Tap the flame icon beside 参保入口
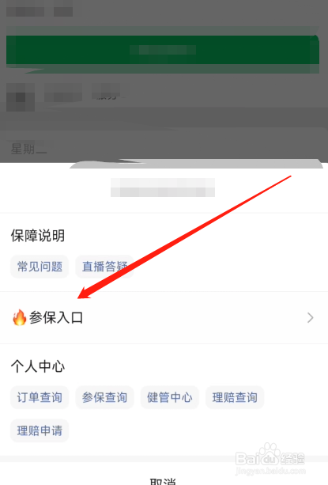The height and width of the screenshot is (485, 328). (x=19, y=317)
